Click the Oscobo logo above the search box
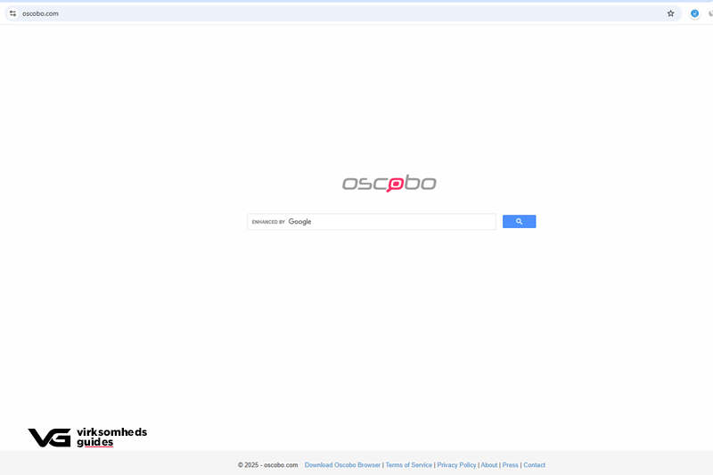713x475 pixels. [x=389, y=184]
